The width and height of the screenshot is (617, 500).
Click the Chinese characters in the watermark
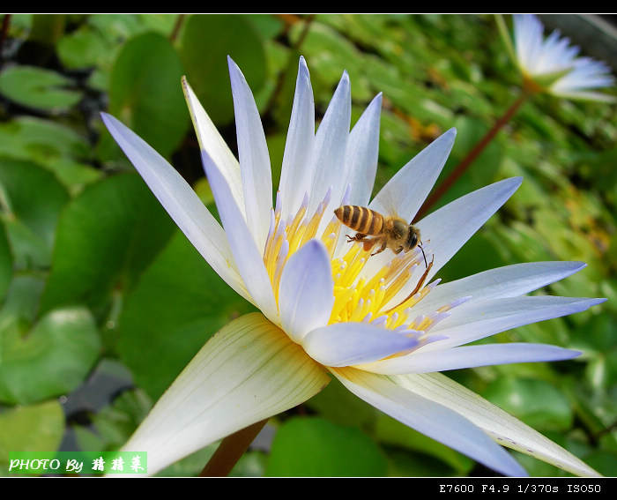(116, 464)
